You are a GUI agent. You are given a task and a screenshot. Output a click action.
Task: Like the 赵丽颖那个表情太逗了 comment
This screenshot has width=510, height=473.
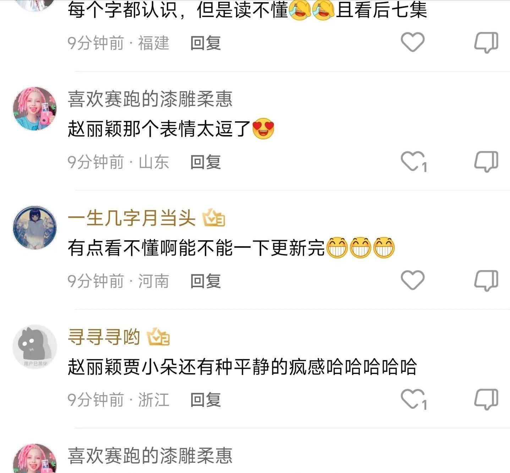[x=413, y=162]
